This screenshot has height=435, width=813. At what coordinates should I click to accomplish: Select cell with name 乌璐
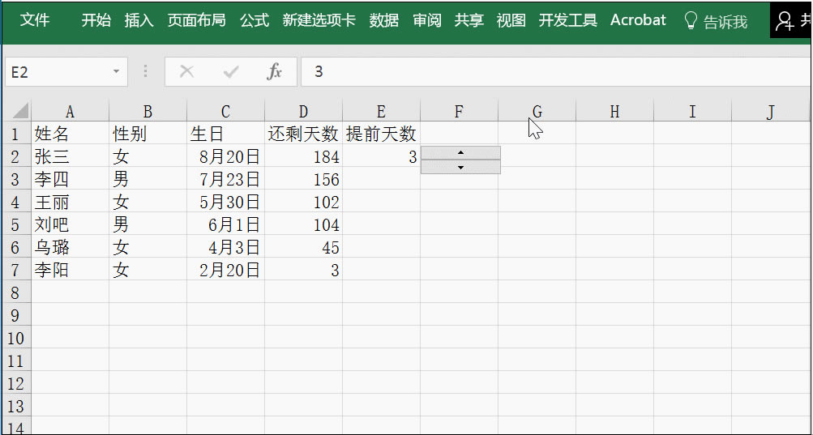pos(70,247)
